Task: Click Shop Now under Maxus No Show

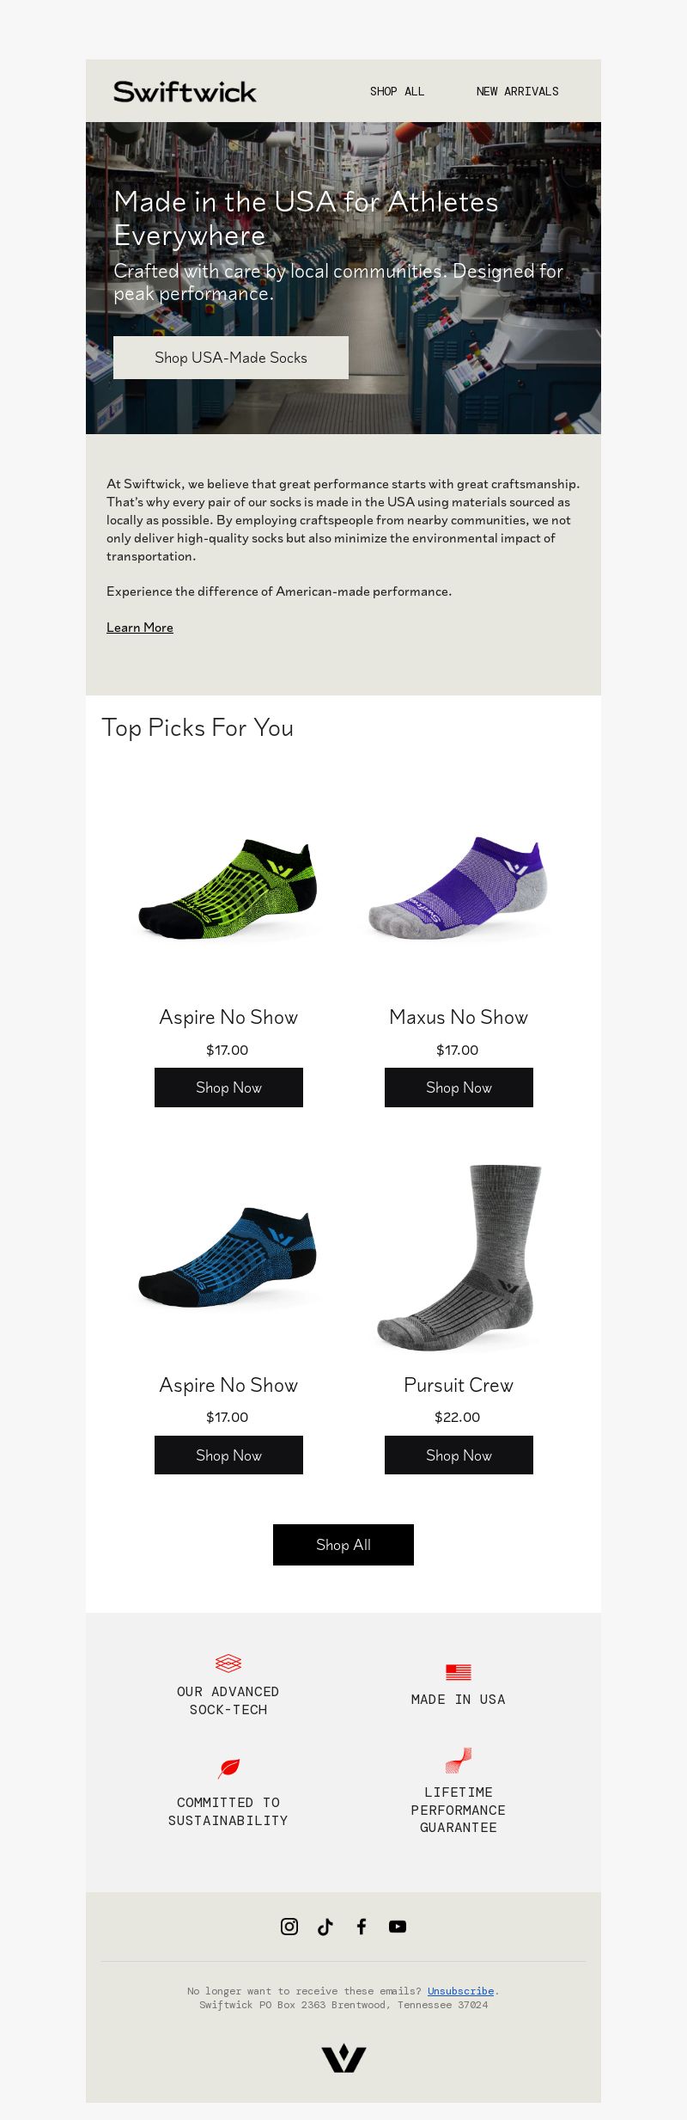Action: tap(459, 1088)
